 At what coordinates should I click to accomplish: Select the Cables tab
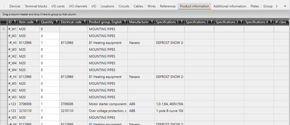pos(138,6)
